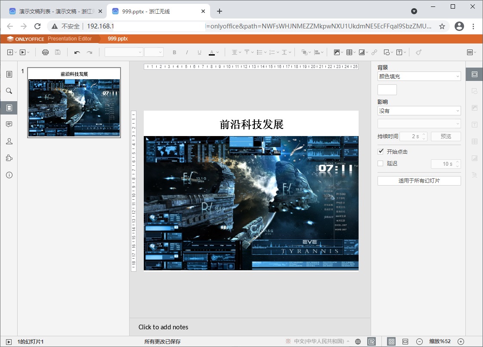Click the 适用于所有幻灯片 button

pyautogui.click(x=419, y=181)
